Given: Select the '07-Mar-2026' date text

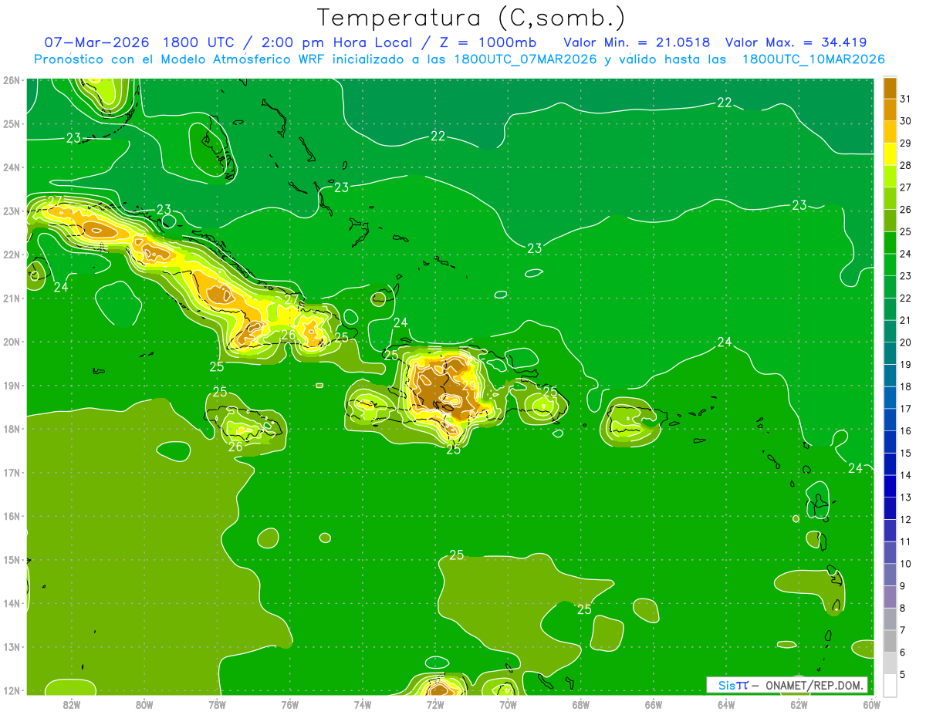Looking at the screenshot, I should point(96,42).
